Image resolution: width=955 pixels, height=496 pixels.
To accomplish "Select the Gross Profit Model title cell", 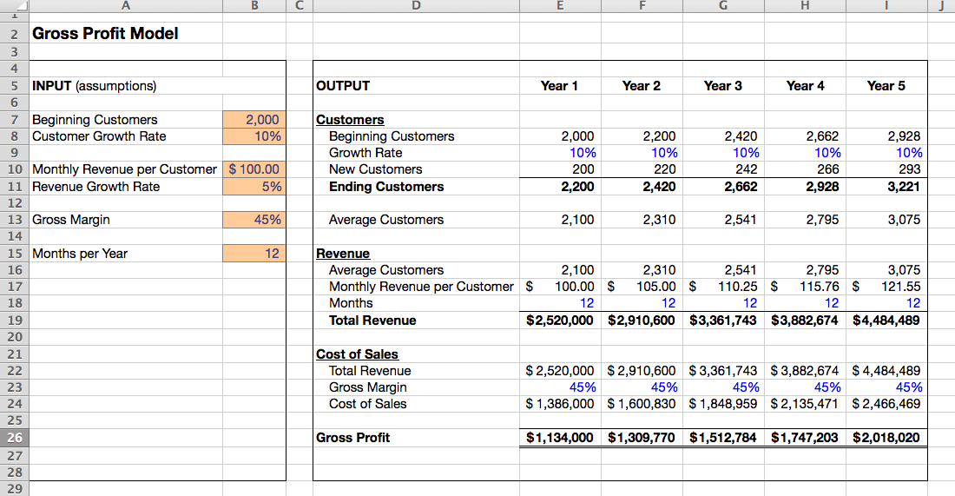I will click(105, 34).
